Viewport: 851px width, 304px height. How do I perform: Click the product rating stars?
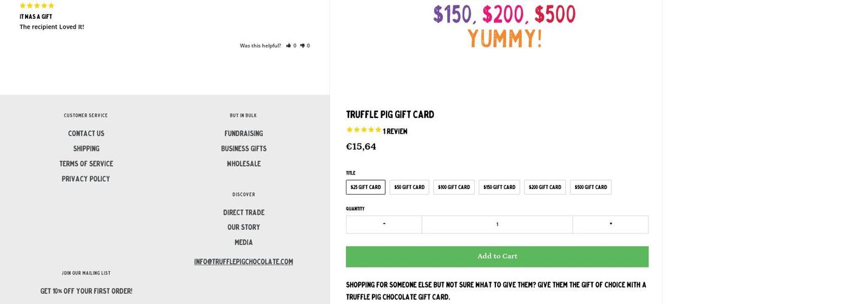pyautogui.click(x=363, y=130)
